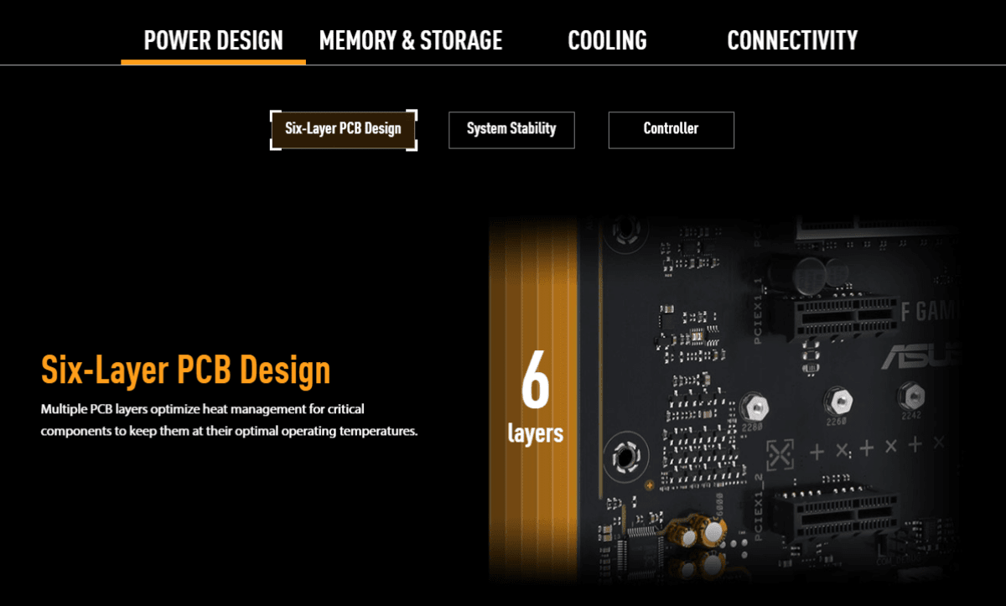
Task: Click the 'layers' word under the 6
Action: pos(535,433)
